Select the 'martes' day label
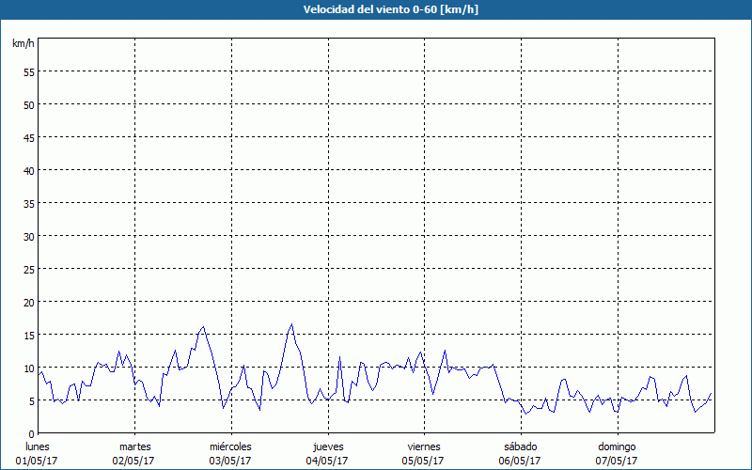Viewport: 752px width, 470px height. (x=134, y=446)
